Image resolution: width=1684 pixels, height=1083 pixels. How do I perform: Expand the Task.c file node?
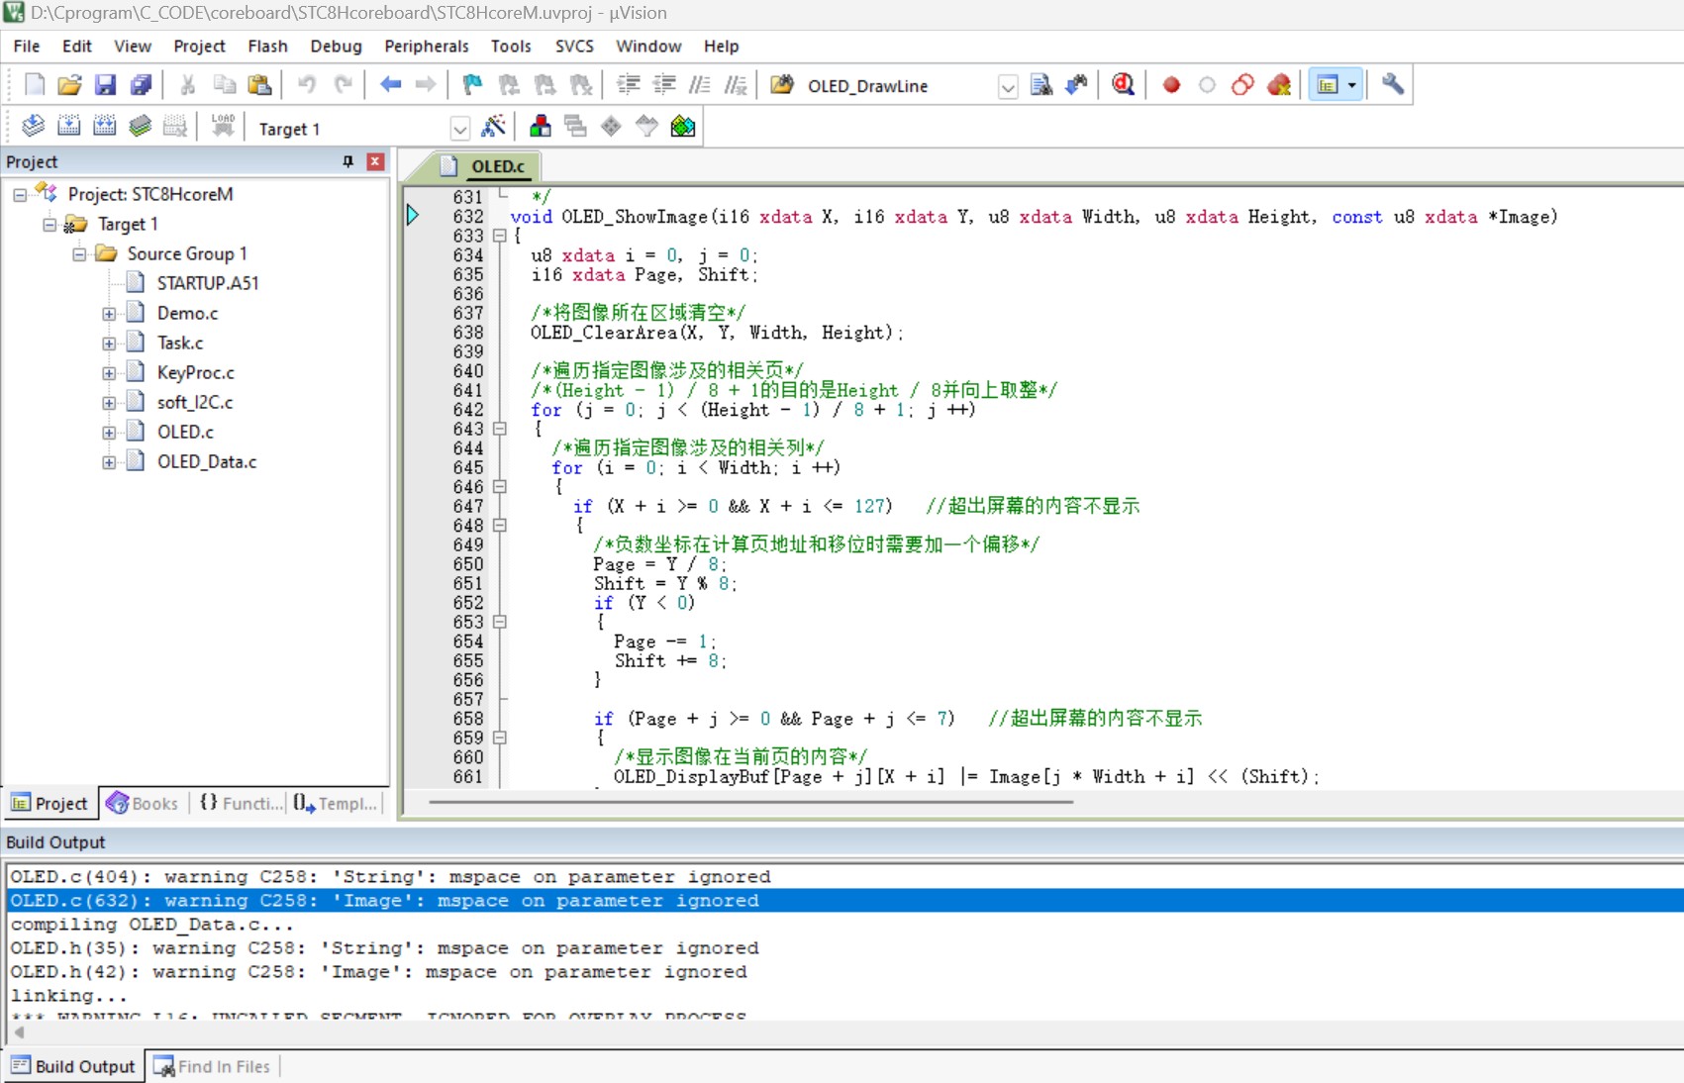click(109, 344)
